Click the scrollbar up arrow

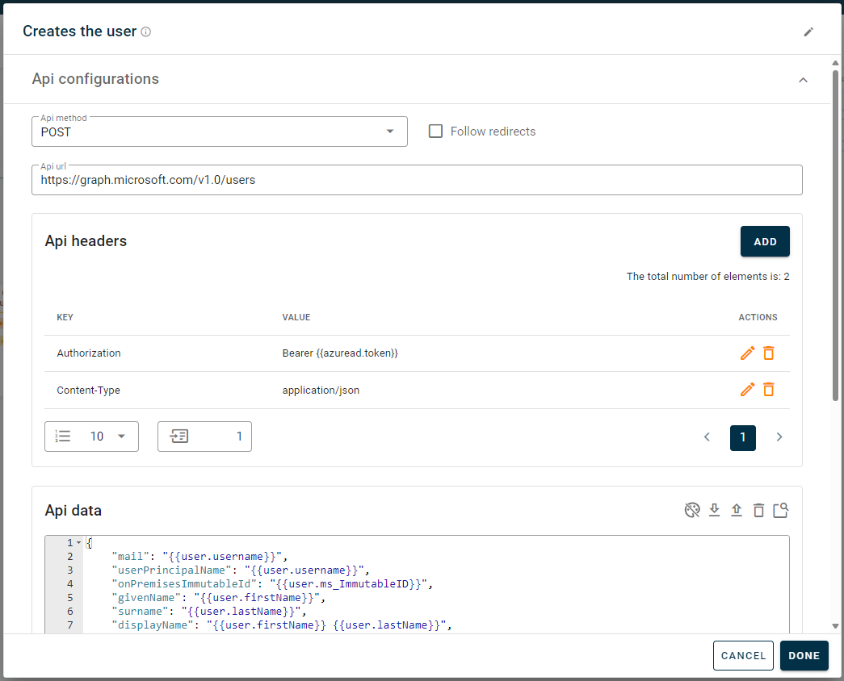tap(835, 63)
